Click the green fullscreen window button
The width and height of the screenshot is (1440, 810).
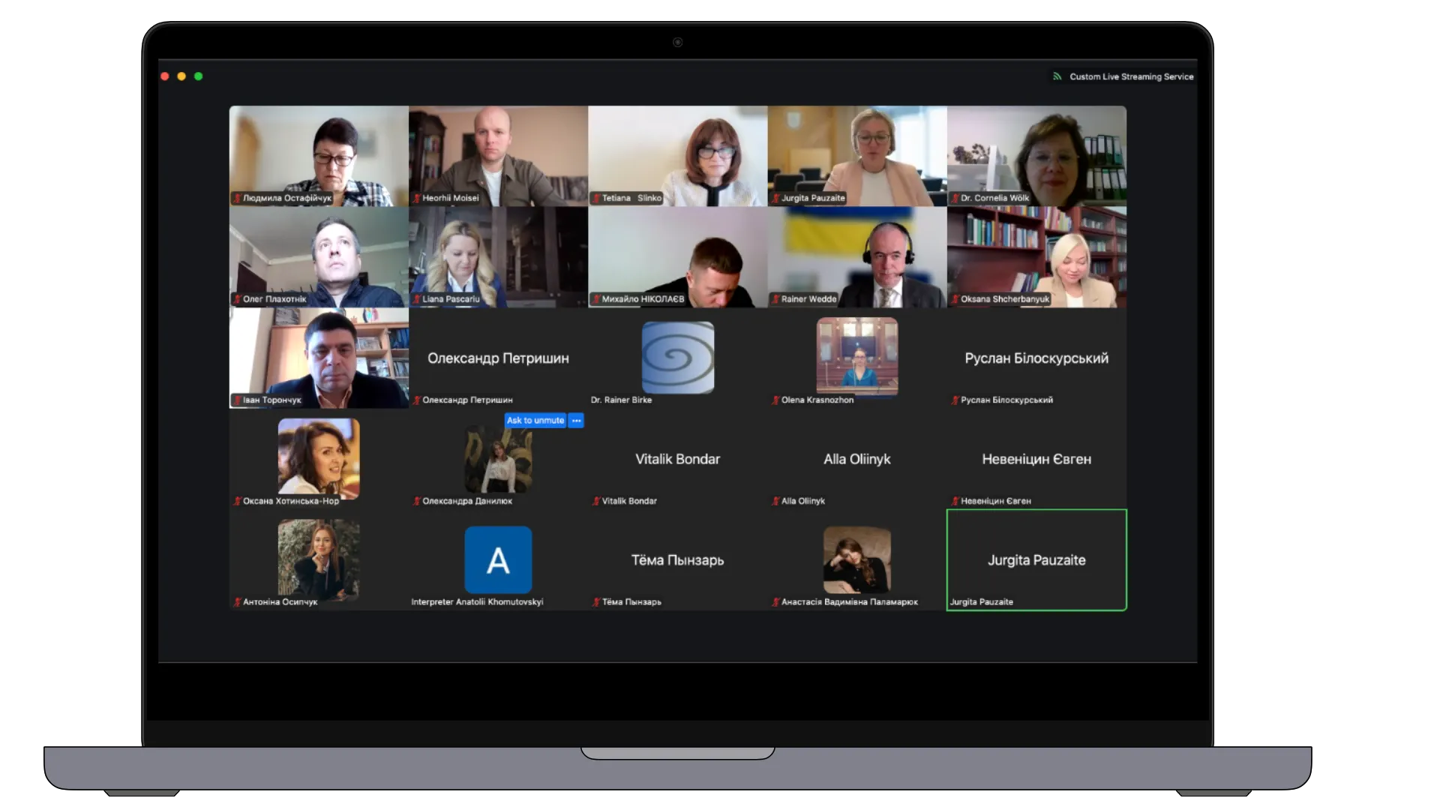(x=199, y=76)
